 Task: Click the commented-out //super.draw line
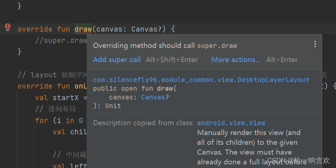[61, 40]
